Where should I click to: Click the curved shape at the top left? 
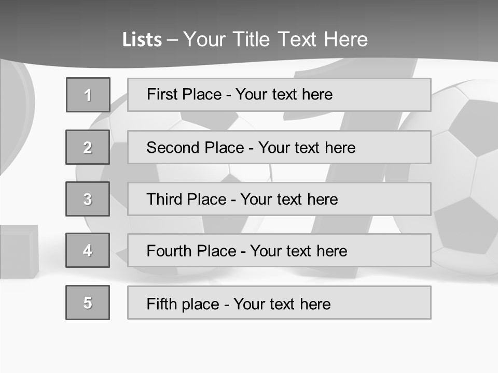pos(16,114)
